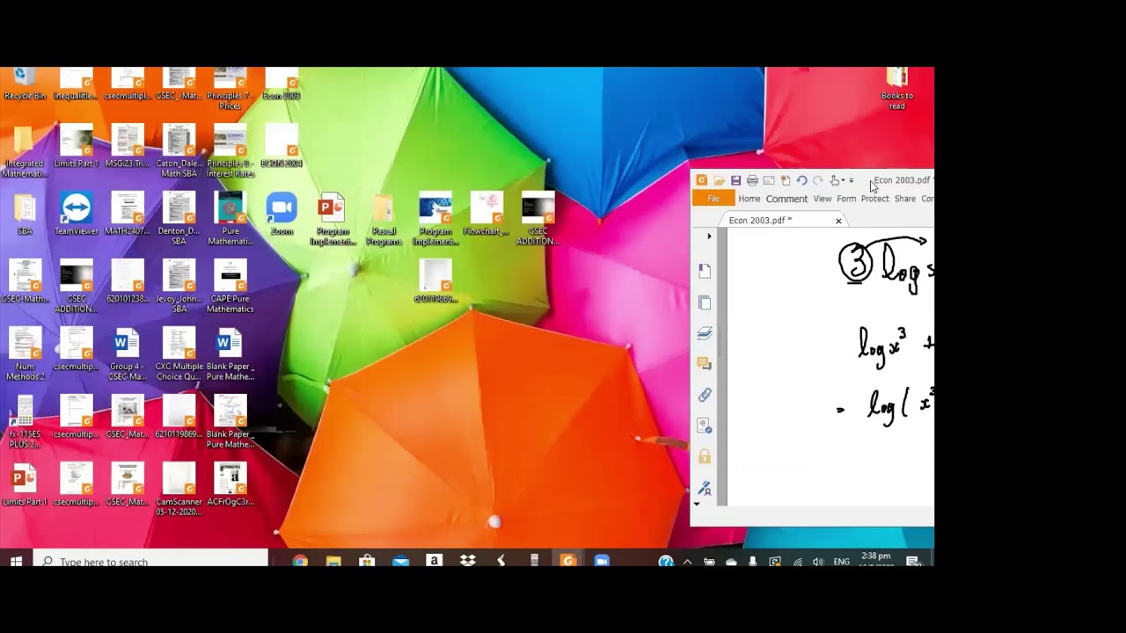Open the notification center icon

coord(913,561)
